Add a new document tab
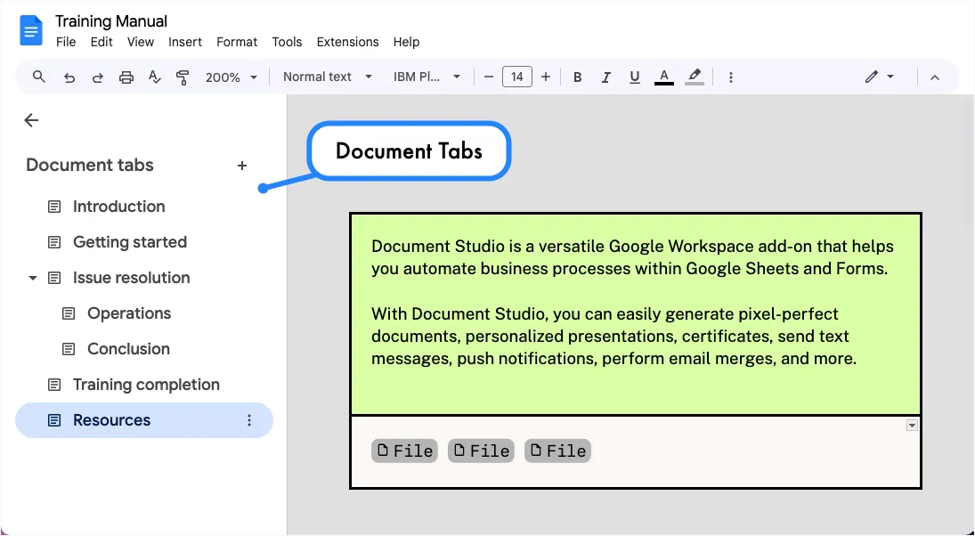Viewport: 975px width, 536px height. click(242, 165)
